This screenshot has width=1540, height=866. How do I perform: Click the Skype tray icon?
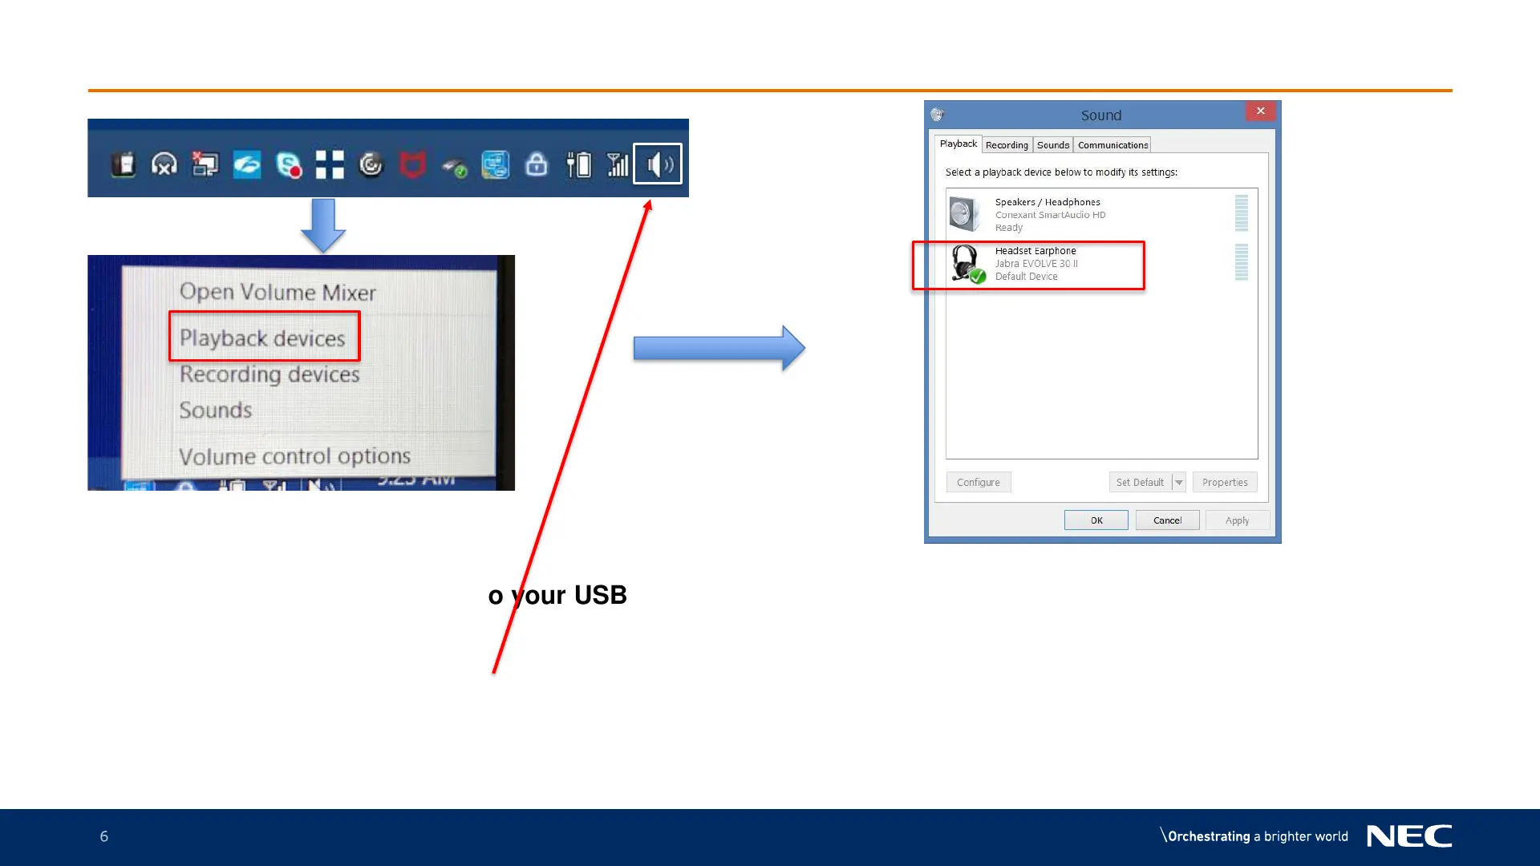pyautogui.click(x=288, y=164)
